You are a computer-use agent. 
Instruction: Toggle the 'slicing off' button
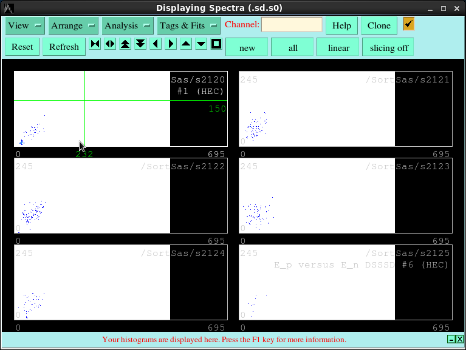click(x=389, y=47)
